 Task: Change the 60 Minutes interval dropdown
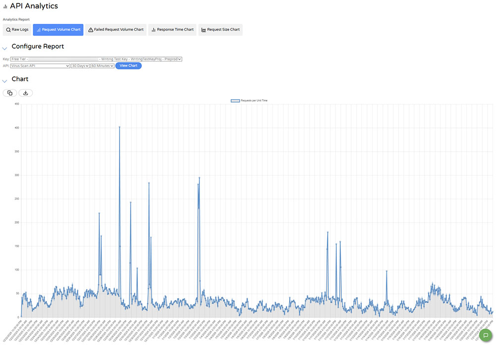click(102, 65)
